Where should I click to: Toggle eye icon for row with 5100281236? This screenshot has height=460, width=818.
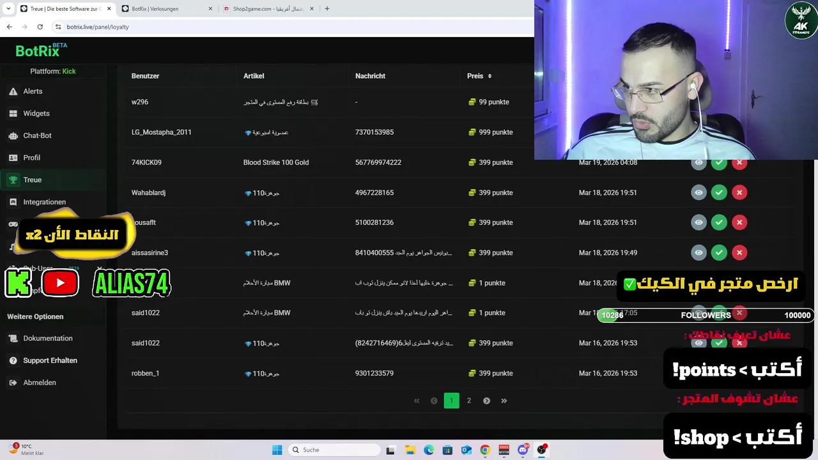[x=698, y=222]
